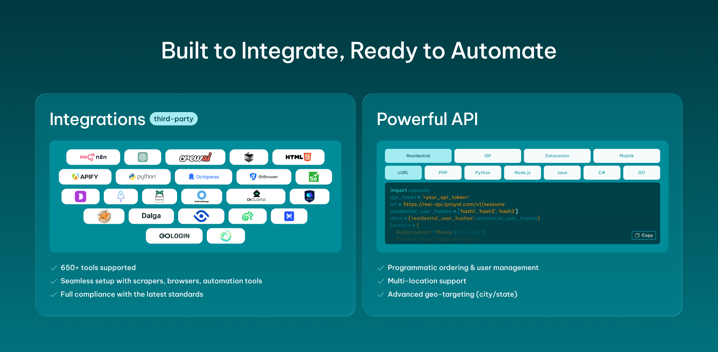Show the cURL code example tab
This screenshot has width=718, height=352.
pyautogui.click(x=403, y=173)
